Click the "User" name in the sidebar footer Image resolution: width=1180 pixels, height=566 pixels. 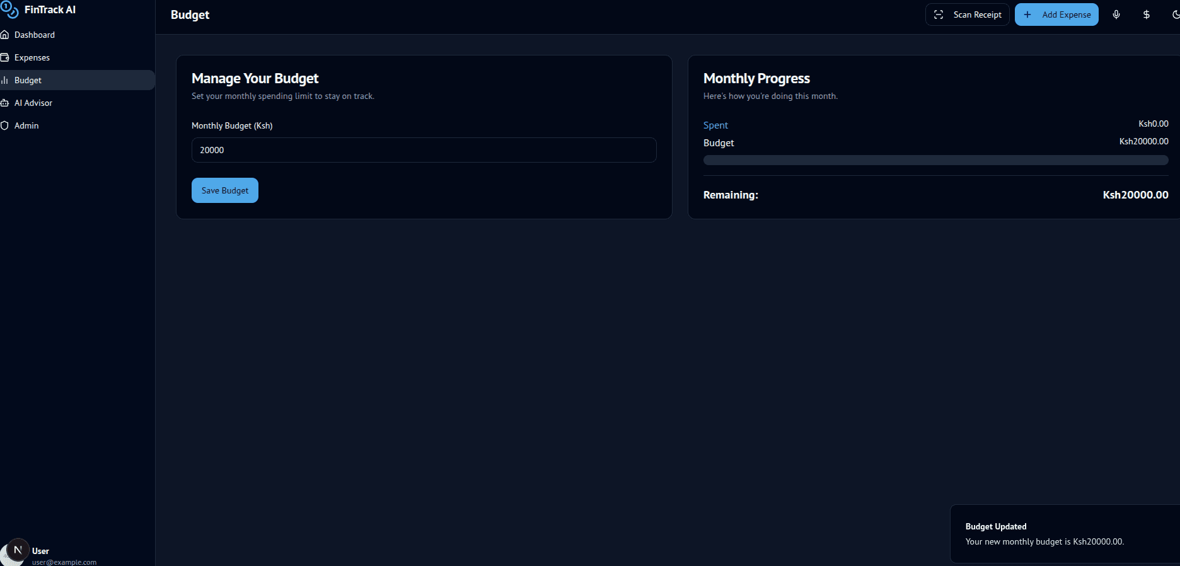(40, 551)
